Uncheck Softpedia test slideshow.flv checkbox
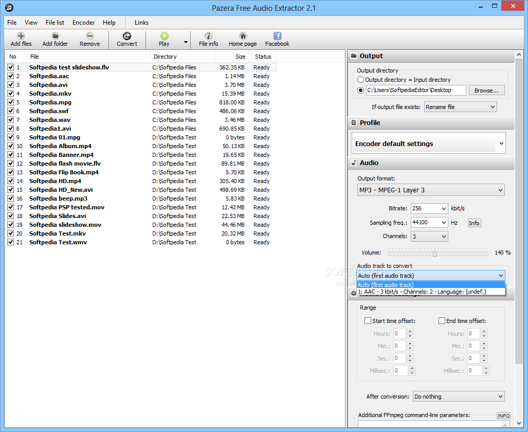Viewport: 528px width, 432px height. pyautogui.click(x=10, y=67)
